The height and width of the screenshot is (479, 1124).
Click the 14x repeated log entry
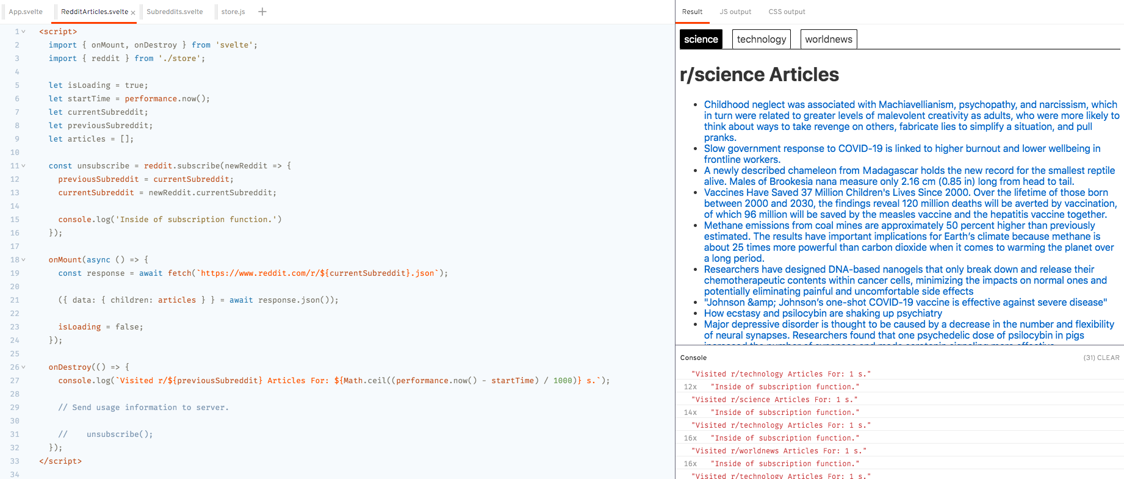pos(899,412)
